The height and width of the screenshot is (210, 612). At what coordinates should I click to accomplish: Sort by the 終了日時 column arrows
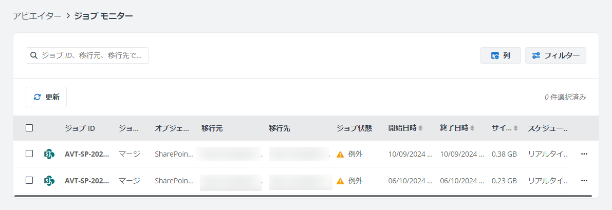coord(472,128)
